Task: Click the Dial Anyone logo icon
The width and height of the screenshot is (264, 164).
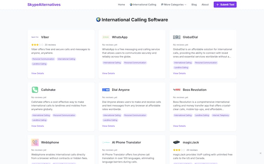Action: click(x=106, y=90)
